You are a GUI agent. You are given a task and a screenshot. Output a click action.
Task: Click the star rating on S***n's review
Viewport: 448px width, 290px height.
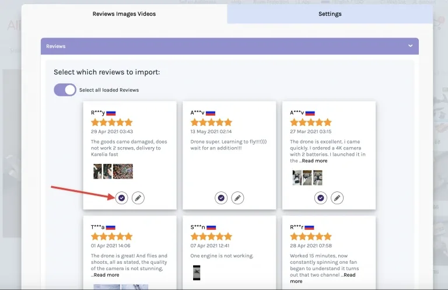click(211, 236)
